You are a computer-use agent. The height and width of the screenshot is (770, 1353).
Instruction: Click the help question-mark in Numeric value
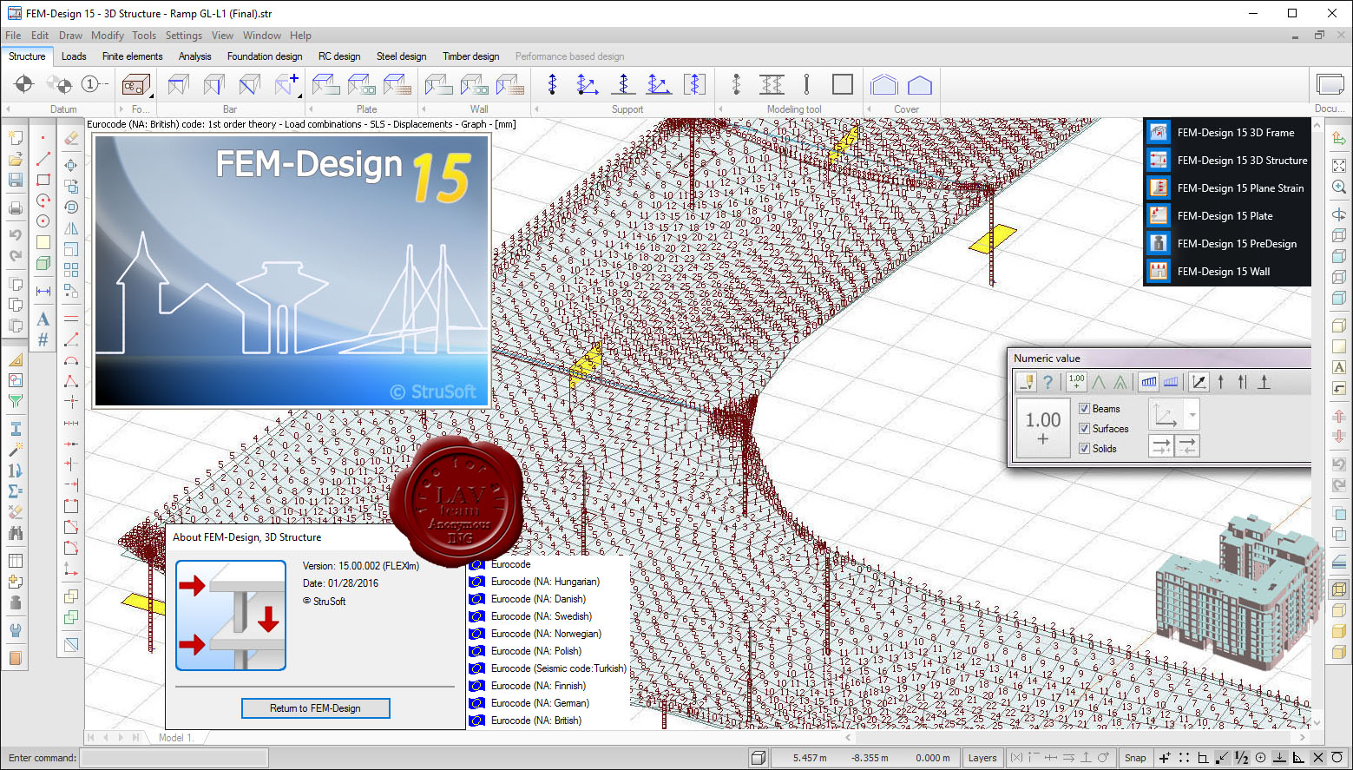[x=1048, y=381]
